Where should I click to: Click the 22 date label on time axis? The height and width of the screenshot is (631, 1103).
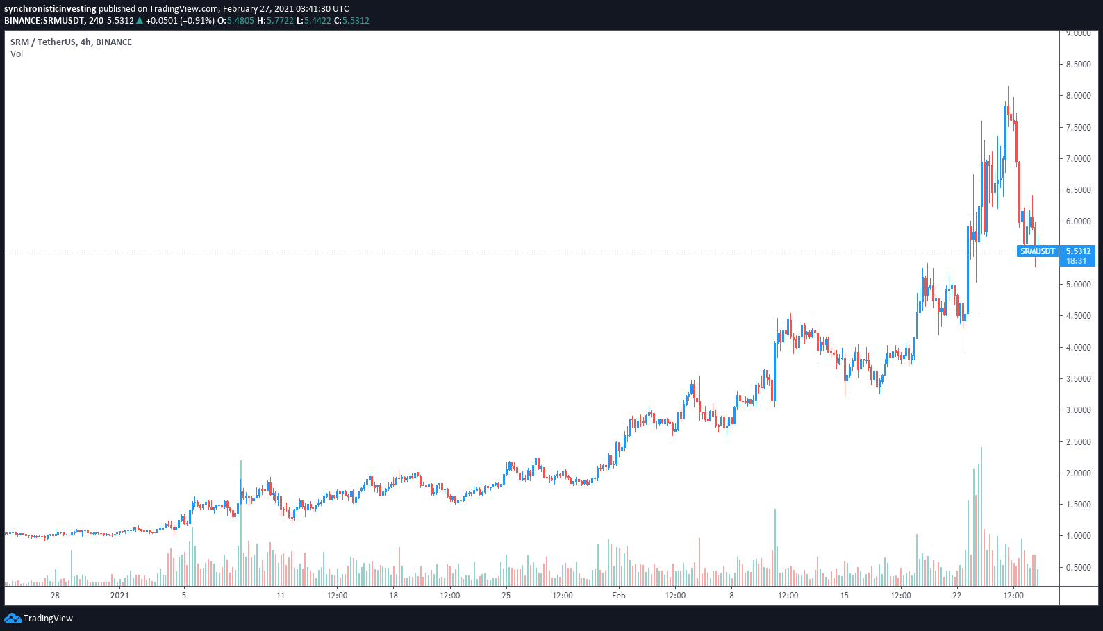[x=957, y=596]
